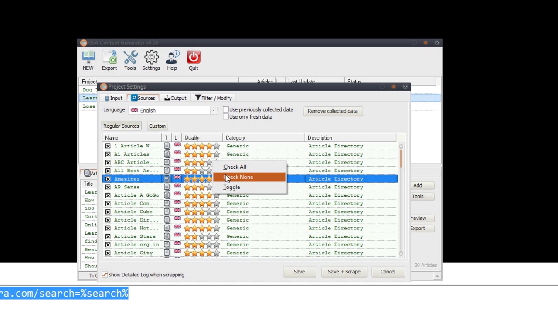
Task: Uncheck the A1 Articles source checkbox
Action: (x=108, y=154)
